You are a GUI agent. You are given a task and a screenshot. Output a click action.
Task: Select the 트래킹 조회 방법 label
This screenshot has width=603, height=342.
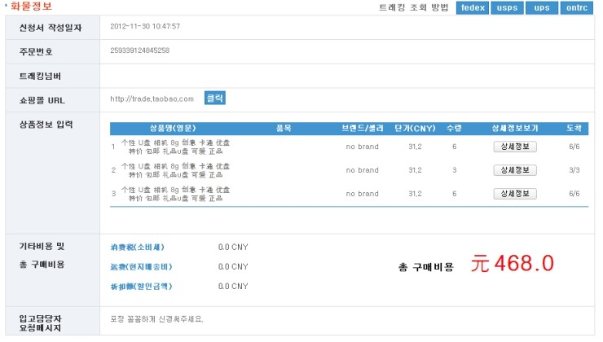414,7
